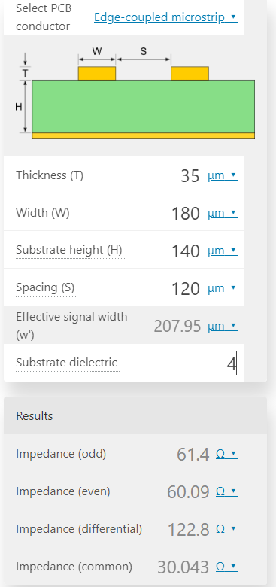Click the Substrate height (H) label
The height and width of the screenshot is (587, 276).
tap(69, 250)
